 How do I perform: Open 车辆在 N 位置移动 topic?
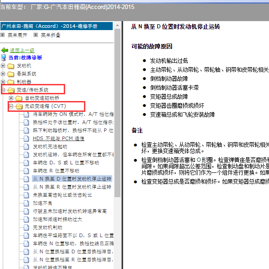coord(73,243)
